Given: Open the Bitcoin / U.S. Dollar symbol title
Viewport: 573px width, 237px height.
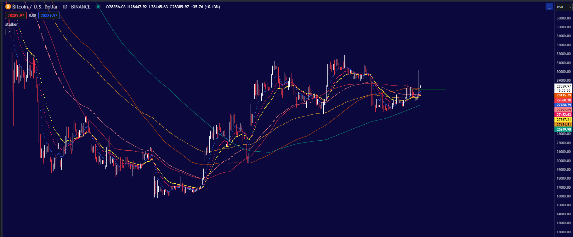Looking at the screenshot, I should 51,7.
